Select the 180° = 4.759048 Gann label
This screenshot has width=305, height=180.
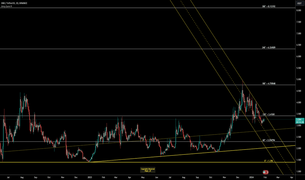(x=269, y=83)
